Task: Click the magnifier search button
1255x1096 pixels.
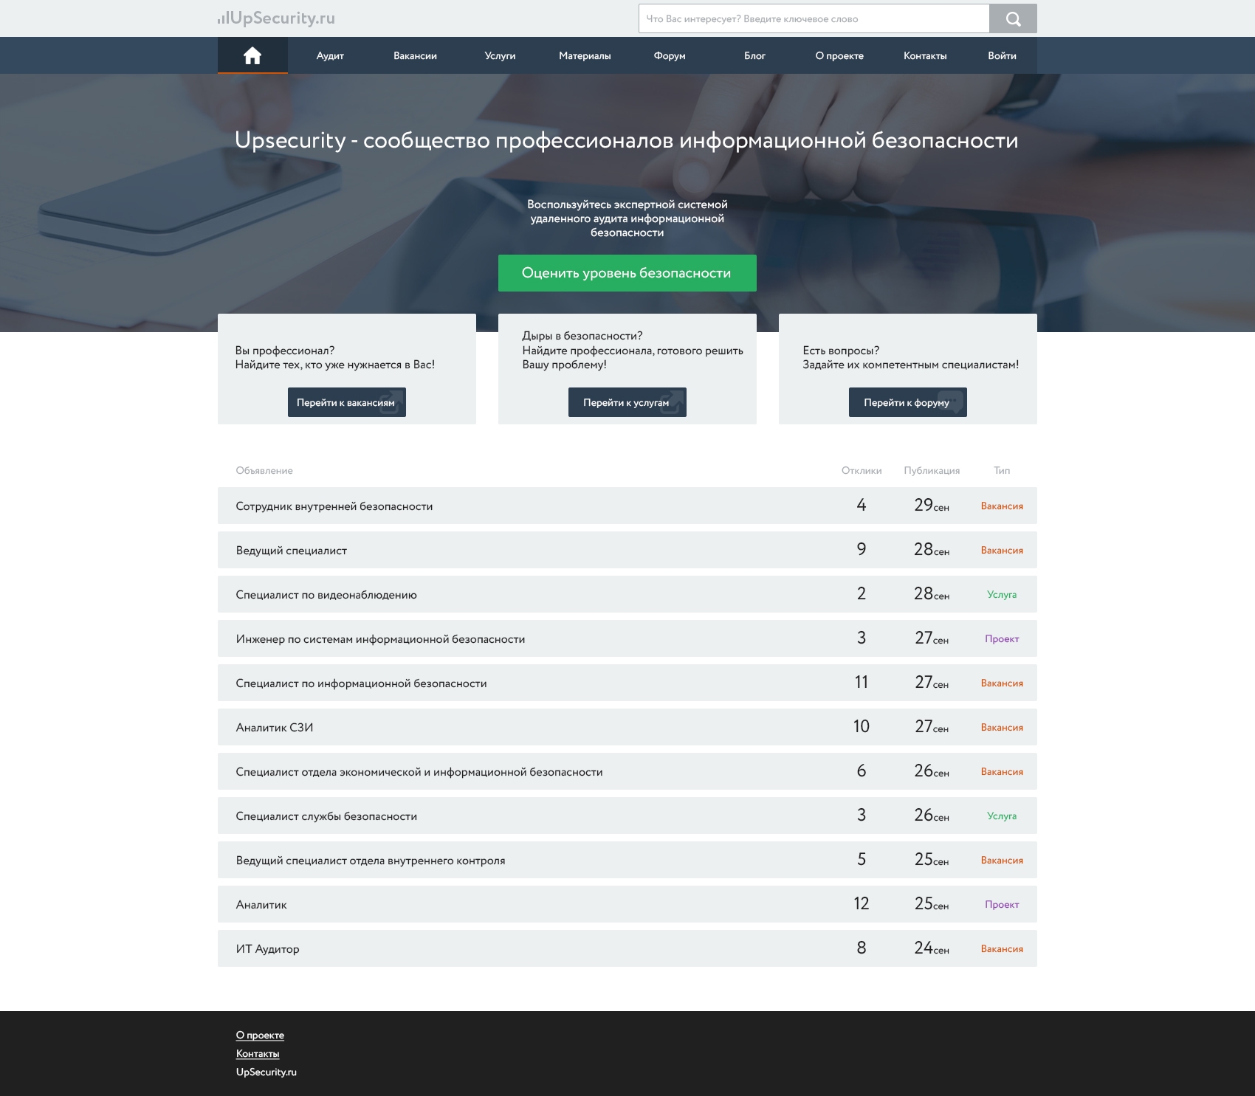Action: point(1013,18)
